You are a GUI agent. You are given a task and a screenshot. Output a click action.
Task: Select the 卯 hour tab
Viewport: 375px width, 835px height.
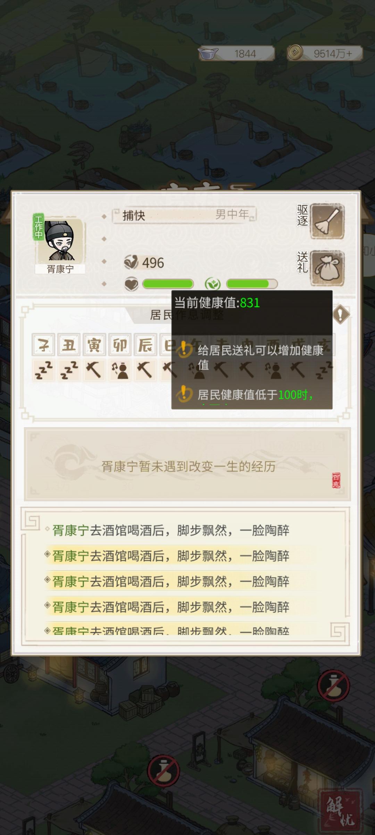120,345
